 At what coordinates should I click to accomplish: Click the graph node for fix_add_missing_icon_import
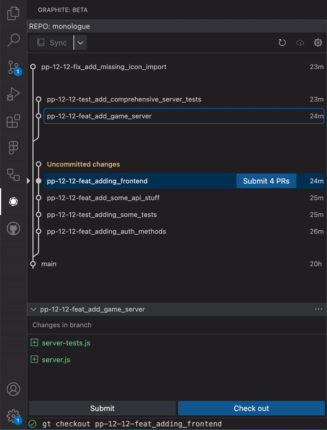[x=33, y=67]
